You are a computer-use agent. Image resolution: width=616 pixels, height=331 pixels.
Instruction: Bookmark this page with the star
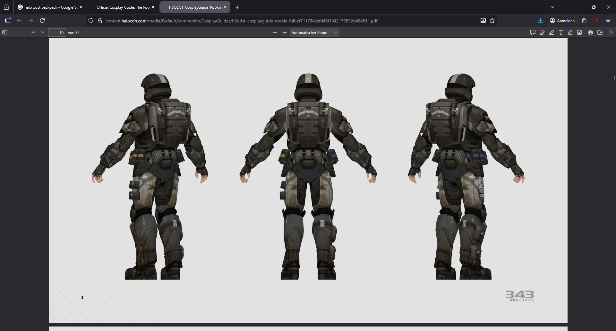point(492,21)
